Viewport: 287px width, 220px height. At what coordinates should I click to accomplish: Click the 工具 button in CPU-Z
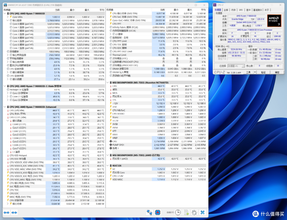(248, 72)
